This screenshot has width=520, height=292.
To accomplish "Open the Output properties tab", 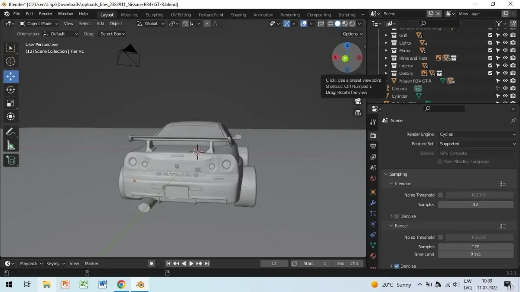I will coord(373,146).
